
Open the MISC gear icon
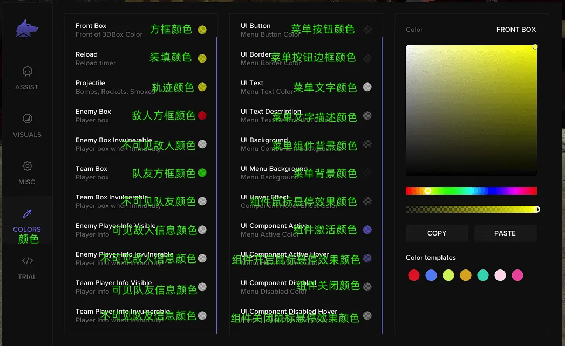pos(28,166)
